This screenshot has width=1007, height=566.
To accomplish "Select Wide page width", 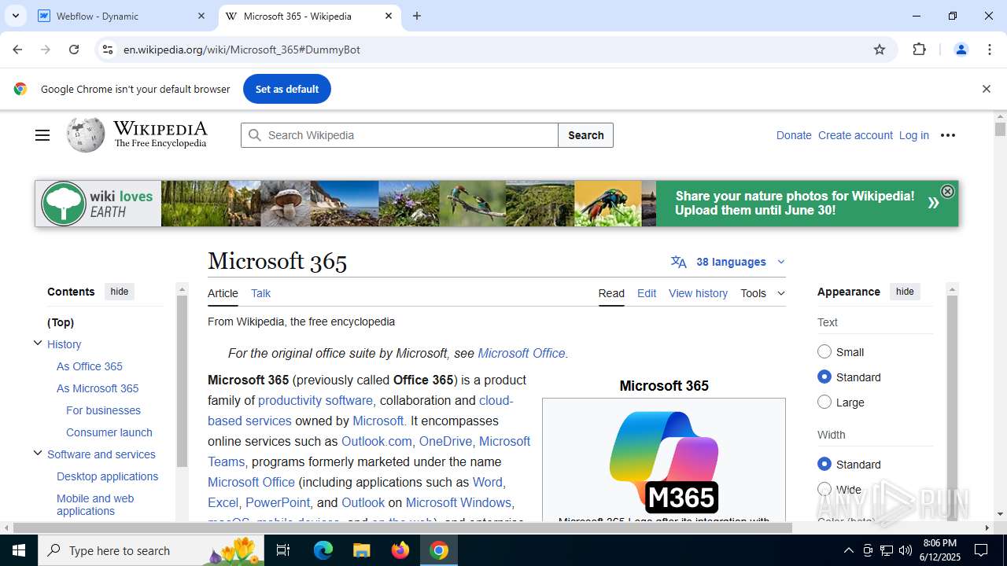I will point(824,489).
